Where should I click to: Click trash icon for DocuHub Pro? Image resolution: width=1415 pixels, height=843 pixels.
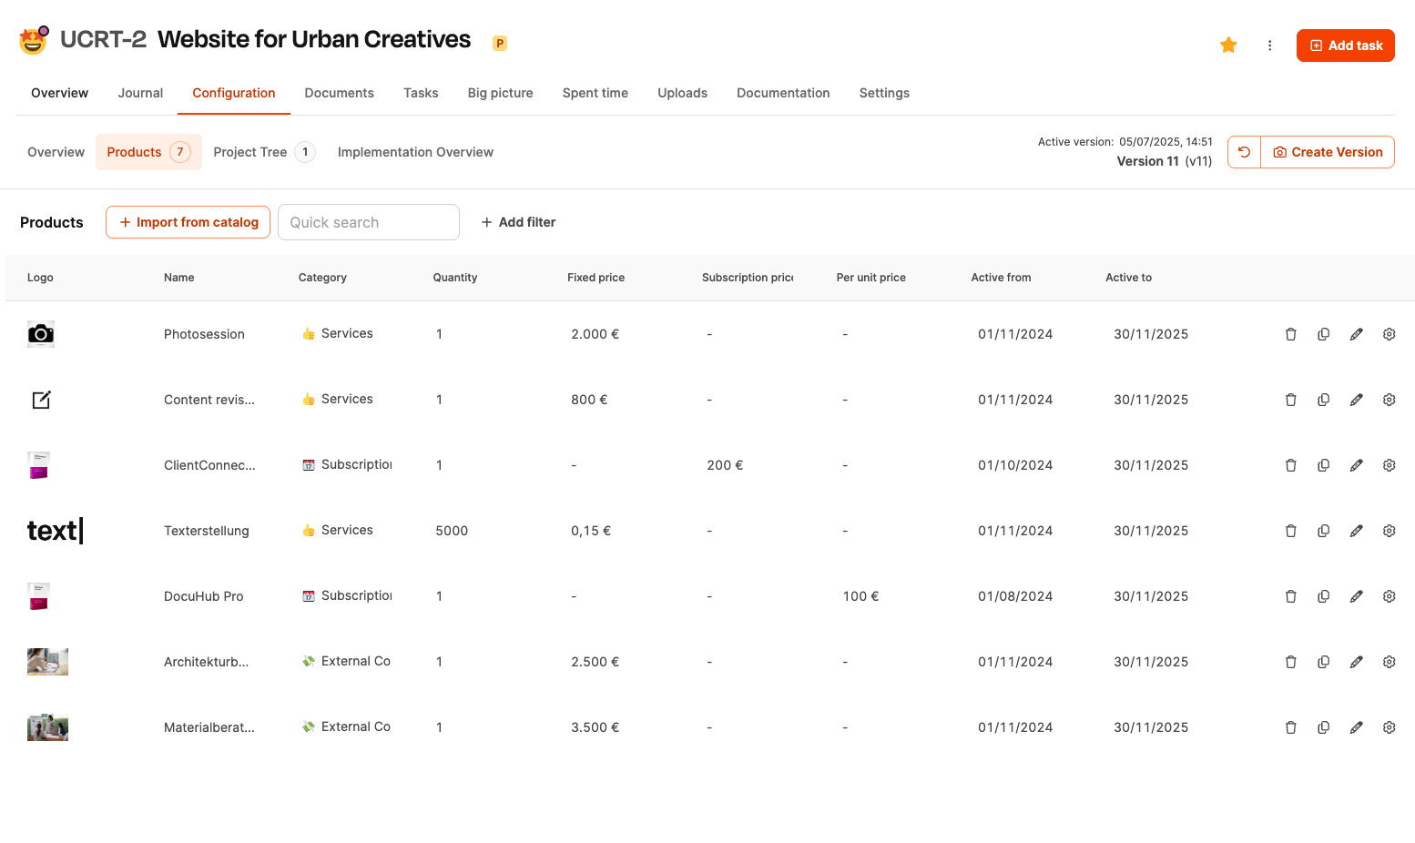click(1290, 596)
